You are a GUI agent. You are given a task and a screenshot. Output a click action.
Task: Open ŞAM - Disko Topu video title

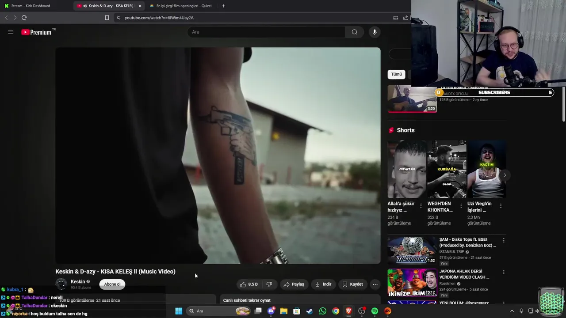[467, 242]
